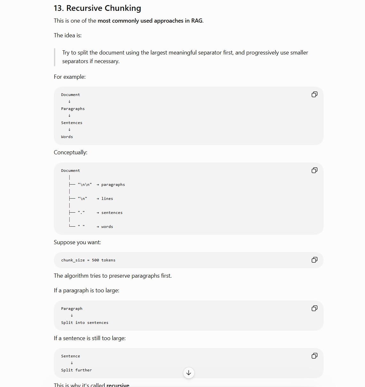365x387 pixels.
Task: Click the '"." → sentences' entry
Action: (100, 213)
